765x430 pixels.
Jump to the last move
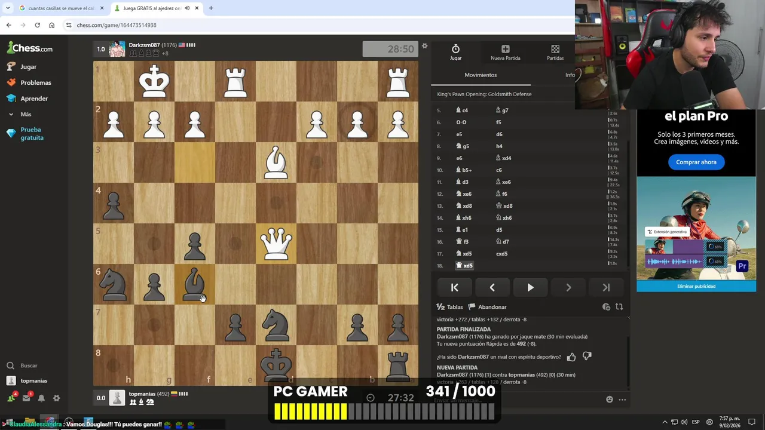[606, 287]
